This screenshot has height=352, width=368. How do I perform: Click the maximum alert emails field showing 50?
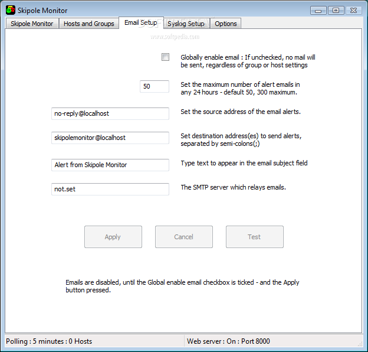tap(154, 86)
